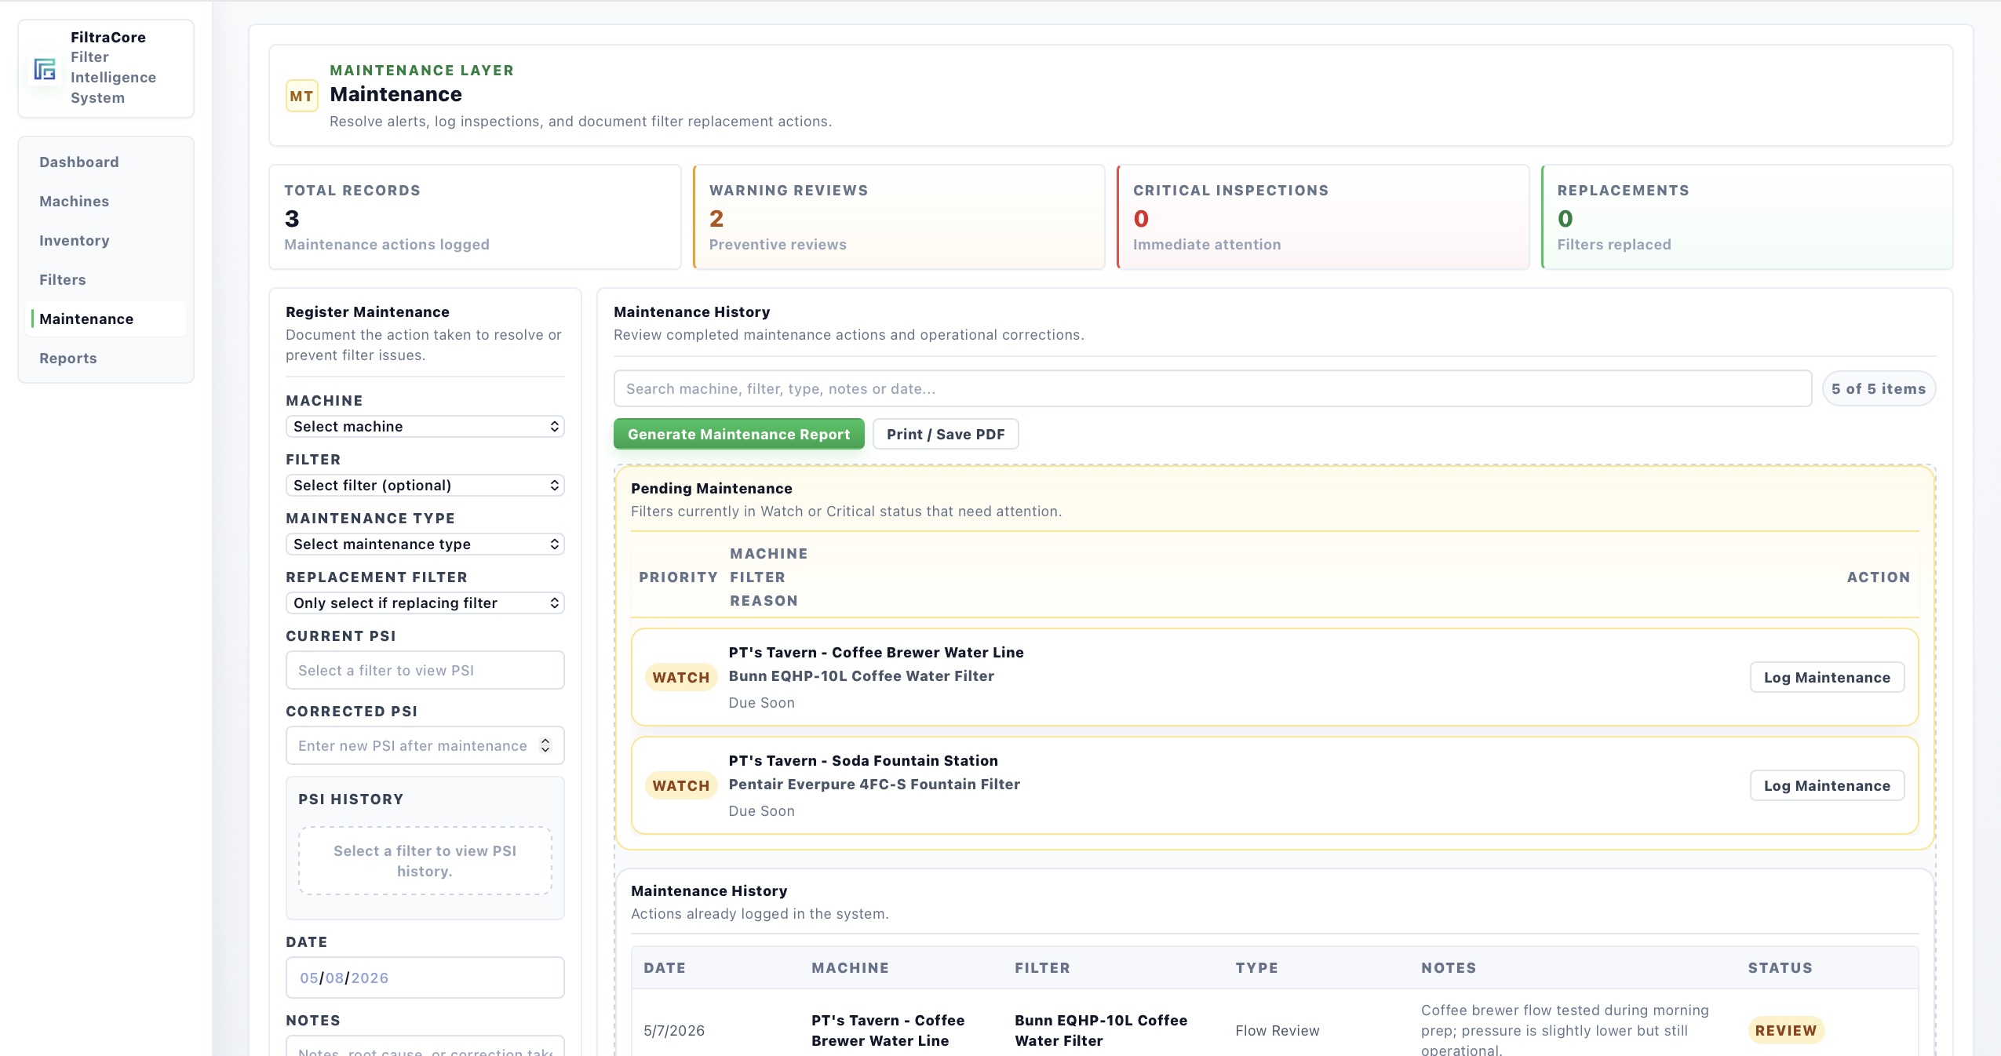This screenshot has height=1056, width=2001.
Task: Click WATCH badge on Soda Fountain row
Action: pos(680,786)
